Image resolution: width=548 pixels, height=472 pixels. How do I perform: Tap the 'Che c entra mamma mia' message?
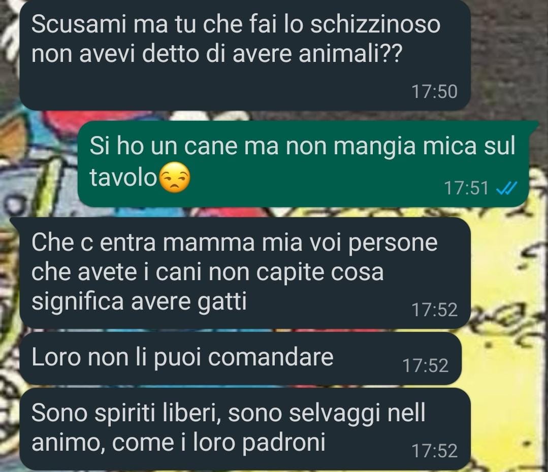pos(245,273)
